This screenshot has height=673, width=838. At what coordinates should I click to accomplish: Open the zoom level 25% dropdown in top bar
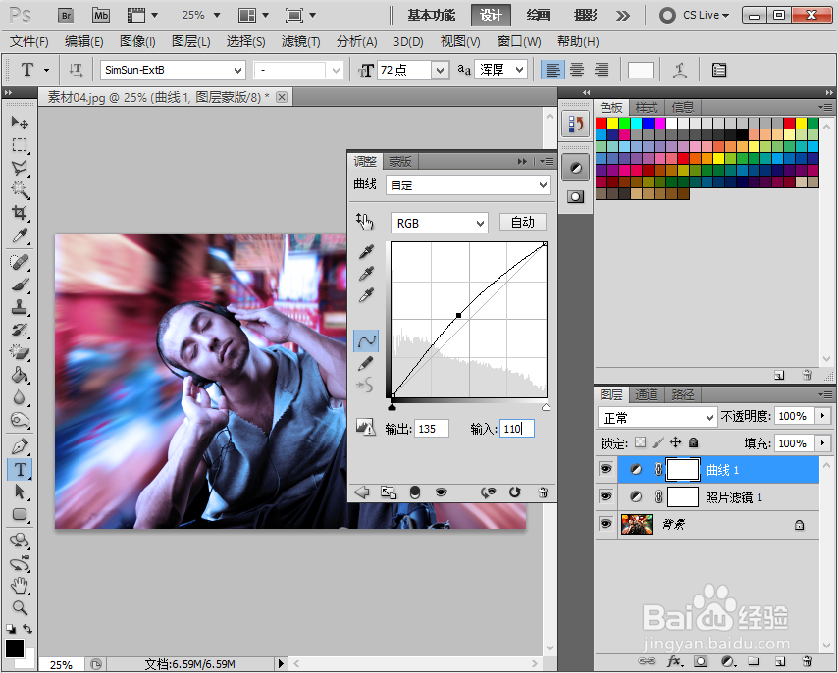pyautogui.click(x=217, y=15)
